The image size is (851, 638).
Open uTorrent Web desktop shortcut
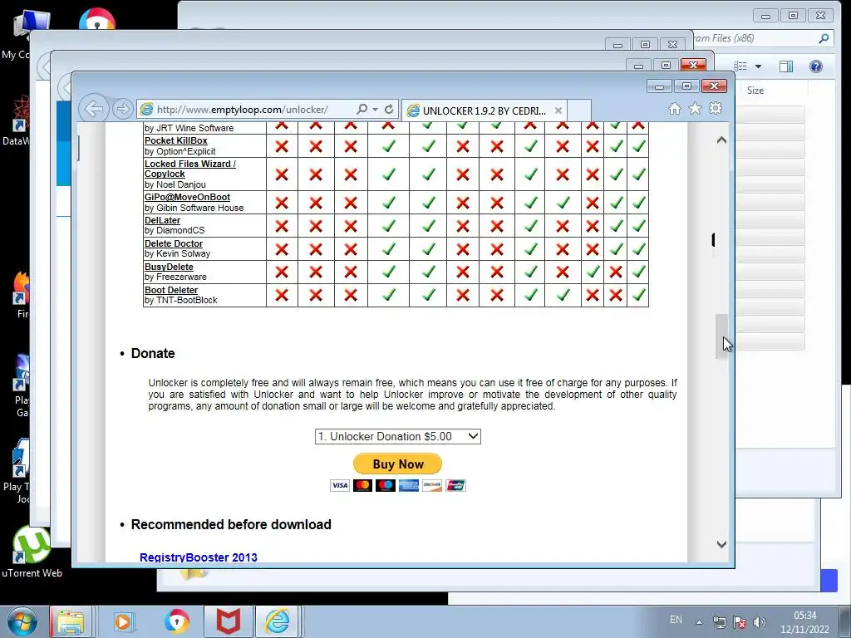point(32,550)
